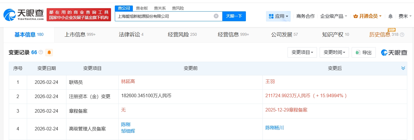Switch to the 知识产权 tab
Viewport: 414px width, 140px height.
pos(335,35)
